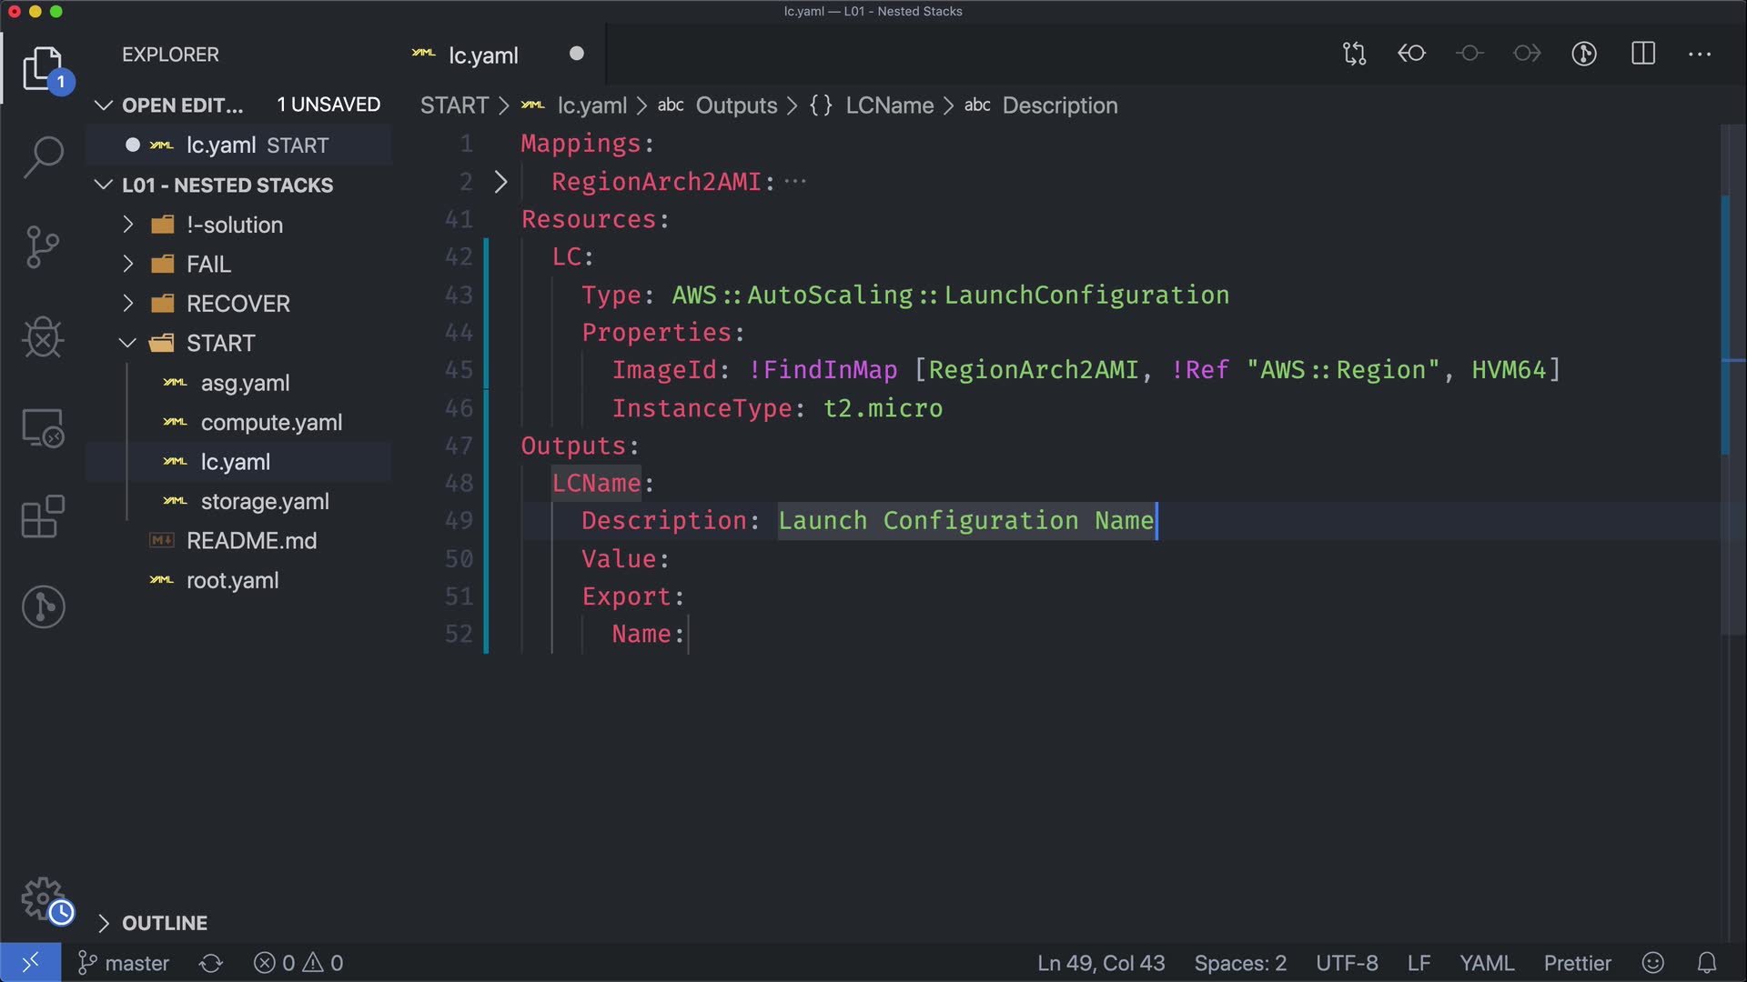The height and width of the screenshot is (982, 1747).
Task: Open the Debug view icon
Action: click(x=43, y=337)
